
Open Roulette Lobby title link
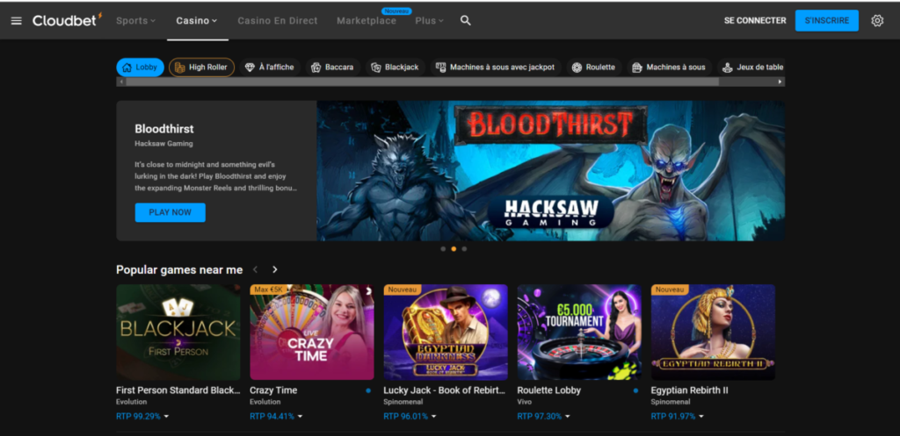coord(548,390)
